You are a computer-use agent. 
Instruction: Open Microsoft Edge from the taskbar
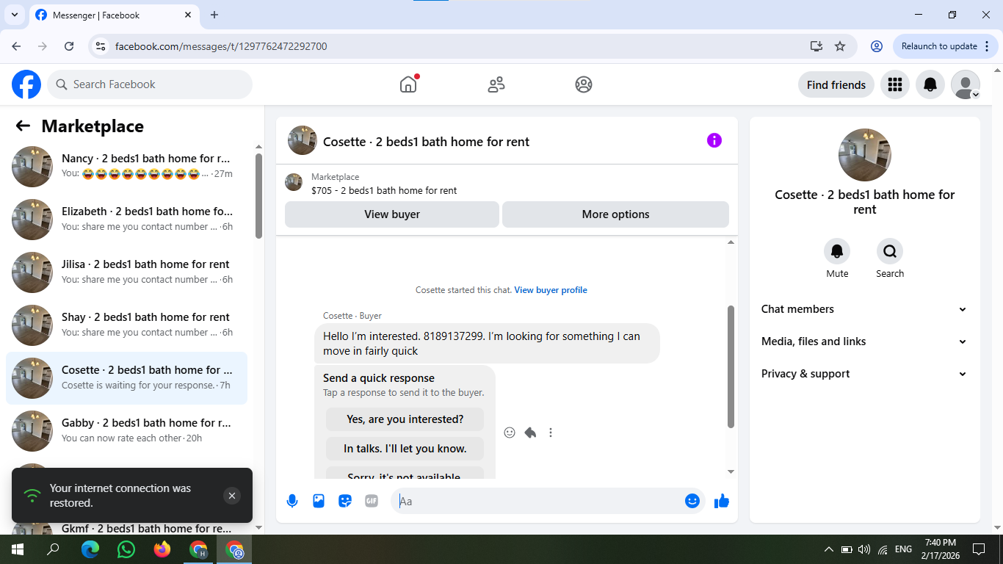click(x=90, y=549)
